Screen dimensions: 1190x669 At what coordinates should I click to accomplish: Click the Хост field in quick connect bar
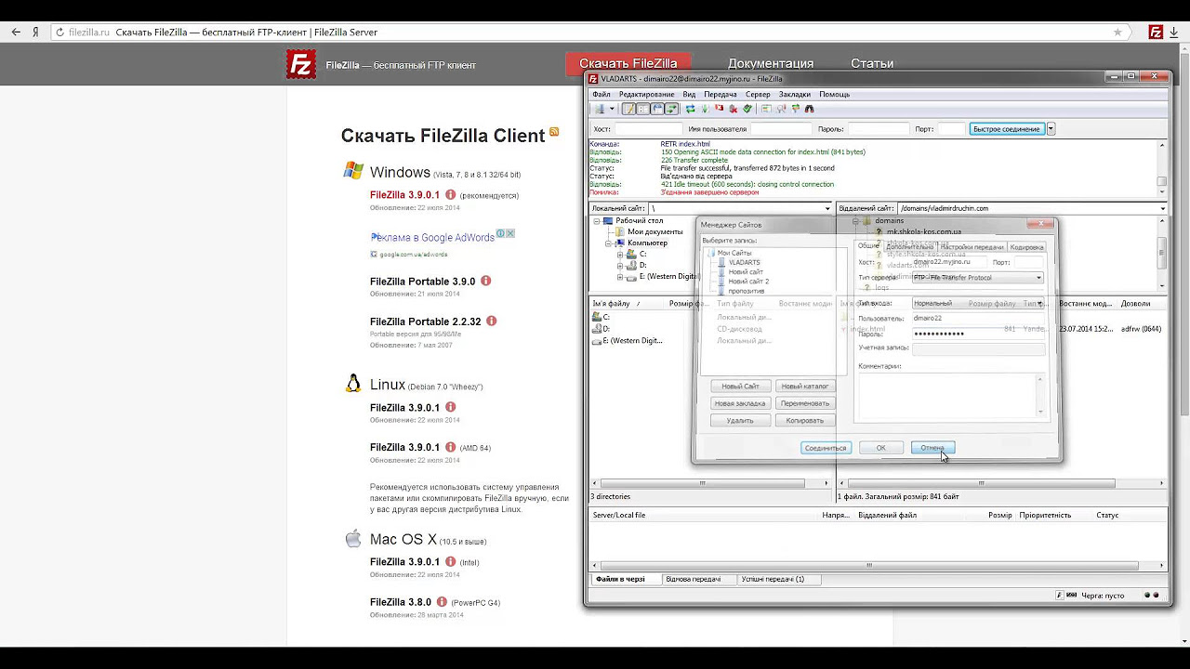pos(648,129)
